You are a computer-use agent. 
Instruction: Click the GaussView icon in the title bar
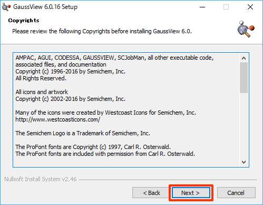[6, 7]
